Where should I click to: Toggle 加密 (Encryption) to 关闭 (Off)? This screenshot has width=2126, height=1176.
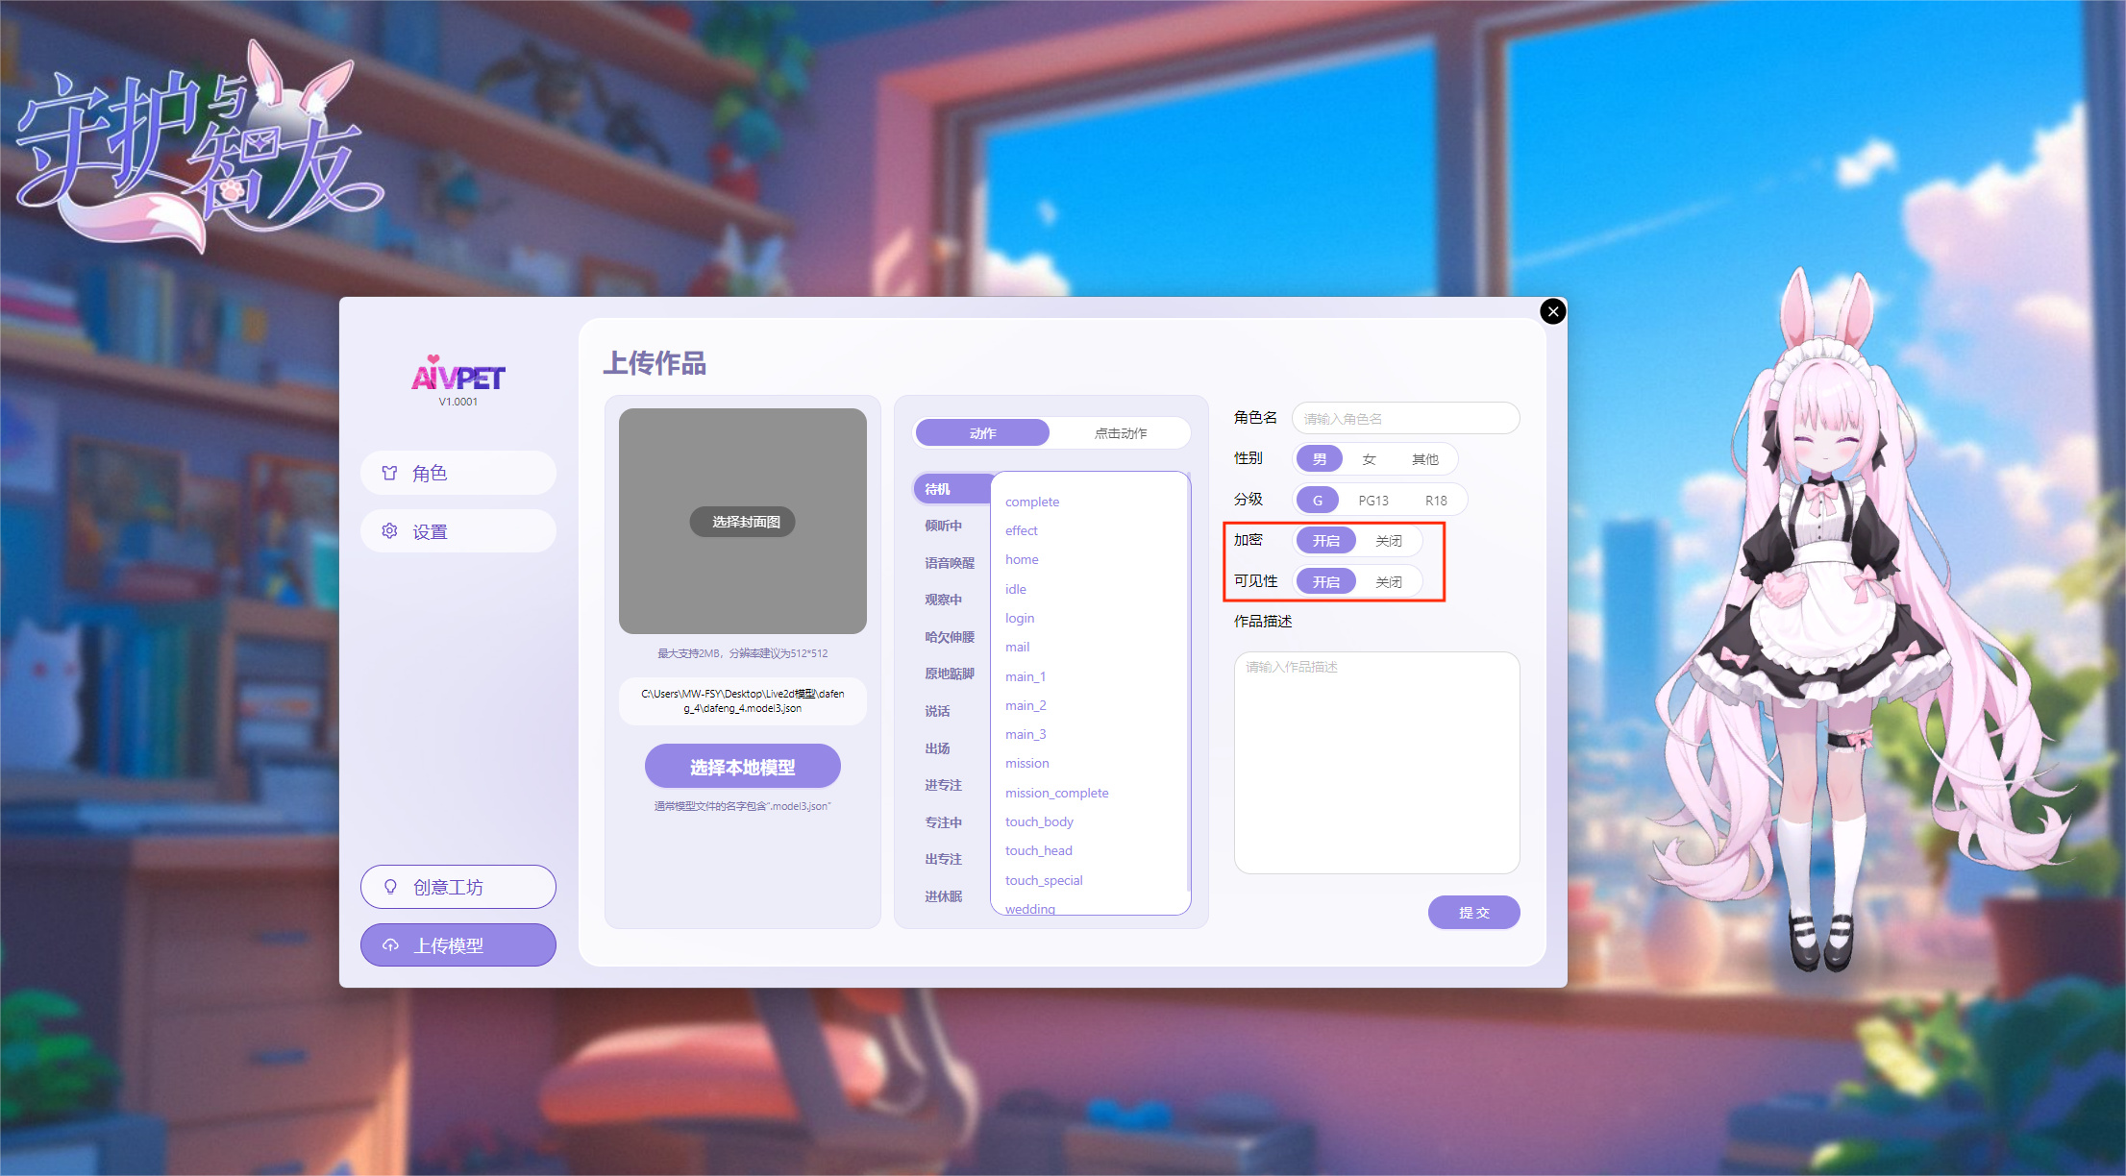tap(1388, 540)
